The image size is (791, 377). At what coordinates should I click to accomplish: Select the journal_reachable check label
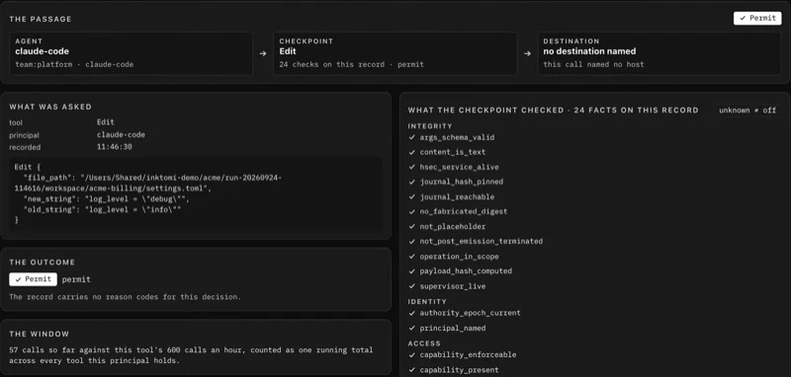(x=457, y=196)
